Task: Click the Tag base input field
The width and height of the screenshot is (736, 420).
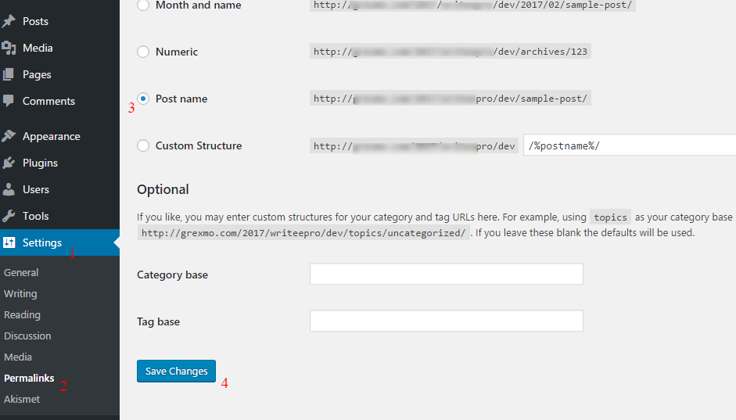Action: tap(447, 321)
